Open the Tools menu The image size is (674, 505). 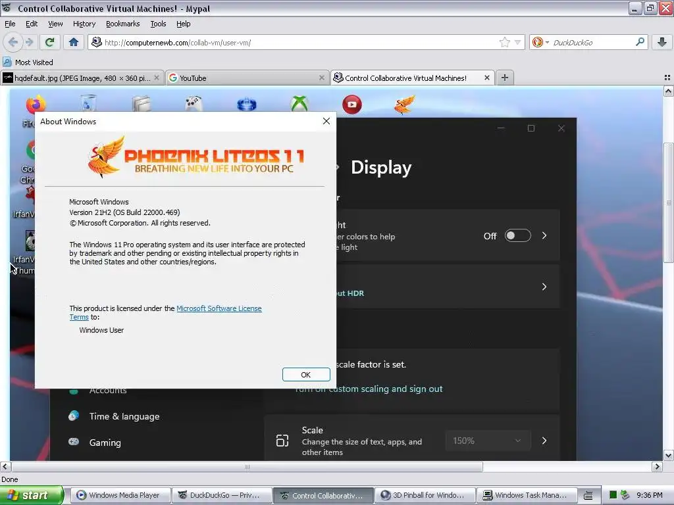point(158,24)
